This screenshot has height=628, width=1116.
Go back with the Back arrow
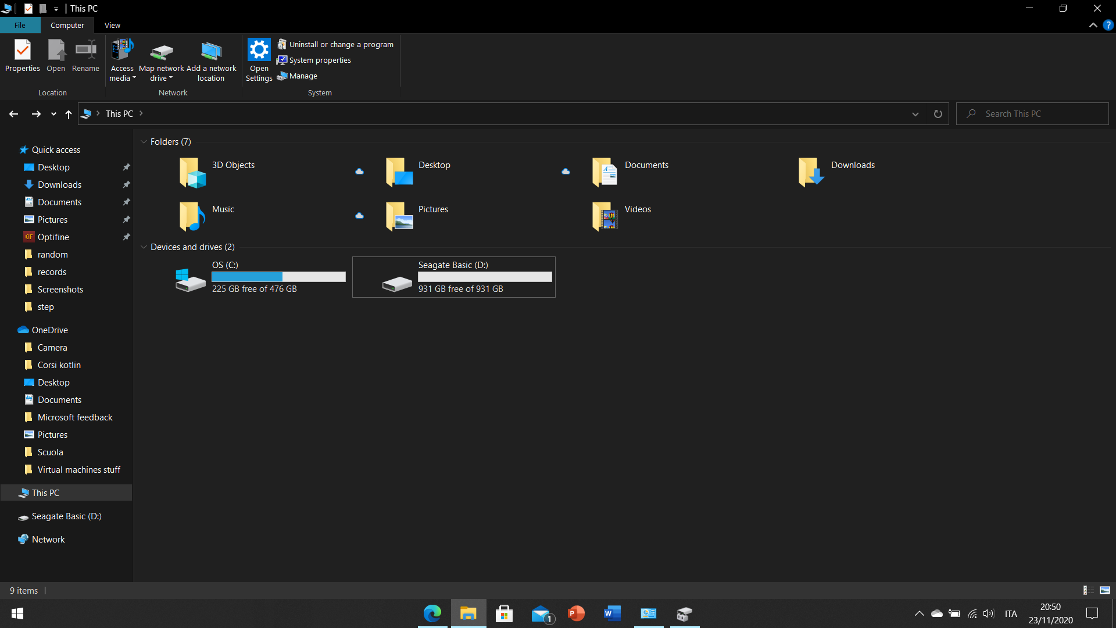13,114
